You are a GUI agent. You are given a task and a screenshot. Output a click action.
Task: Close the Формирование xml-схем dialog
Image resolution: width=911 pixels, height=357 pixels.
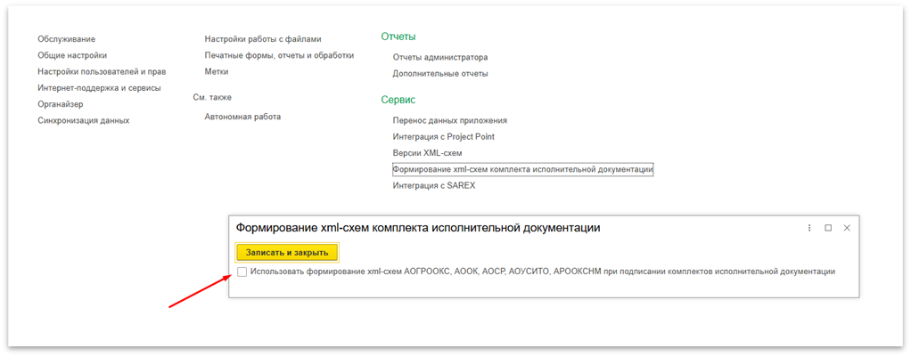pyautogui.click(x=847, y=228)
